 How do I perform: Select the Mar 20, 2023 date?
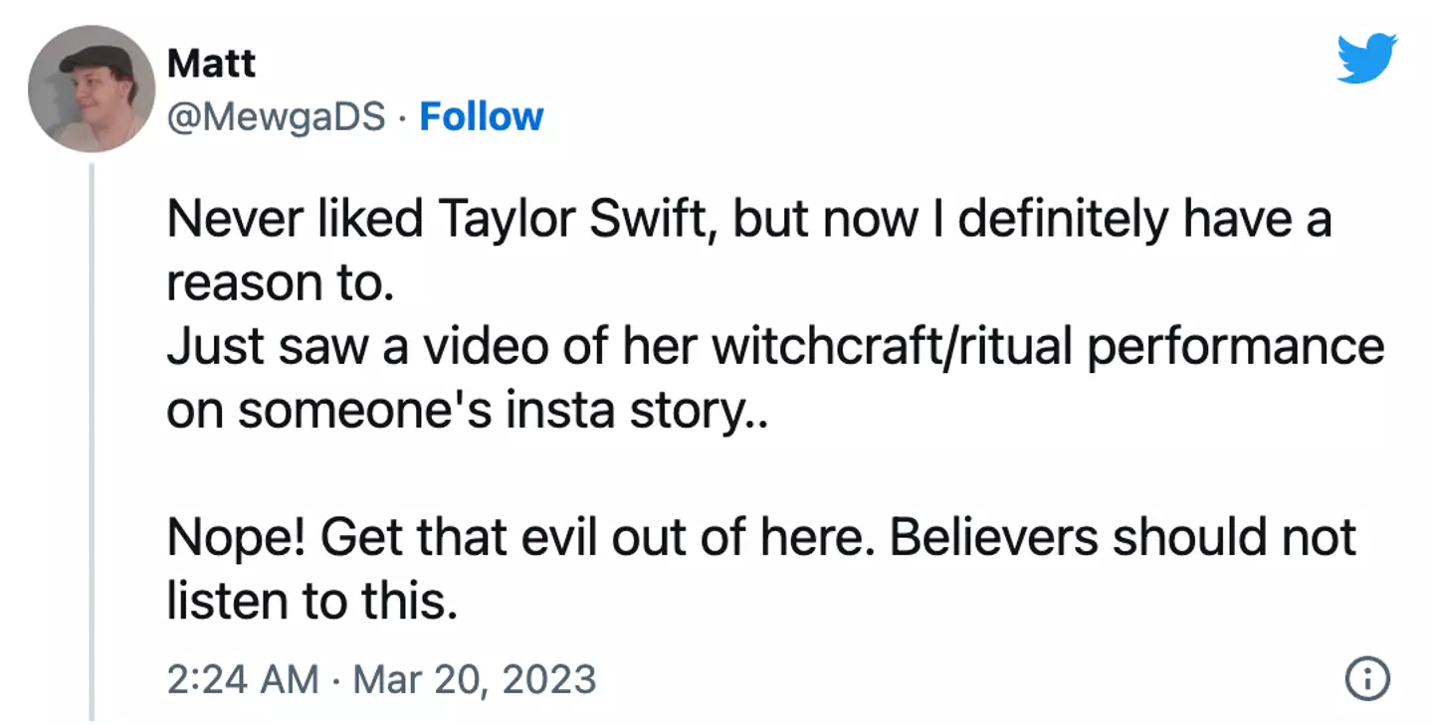pos(475,679)
